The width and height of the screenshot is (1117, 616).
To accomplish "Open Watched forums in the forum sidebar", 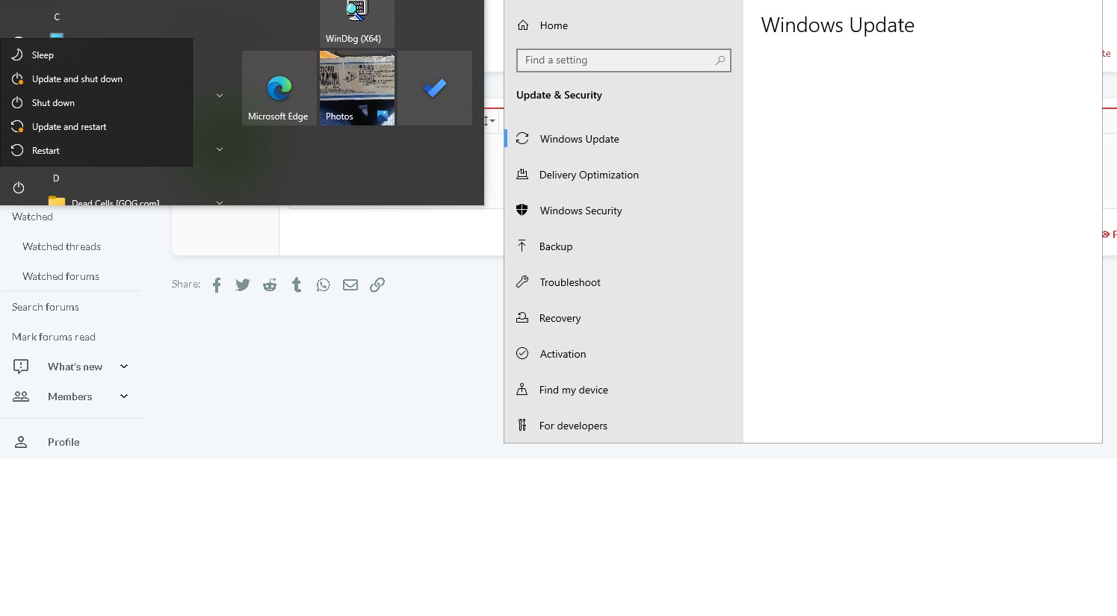I will tap(61, 277).
